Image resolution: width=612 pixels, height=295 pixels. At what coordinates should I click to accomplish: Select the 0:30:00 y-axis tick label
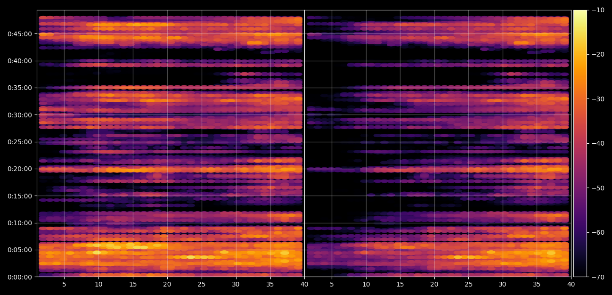click(19, 115)
